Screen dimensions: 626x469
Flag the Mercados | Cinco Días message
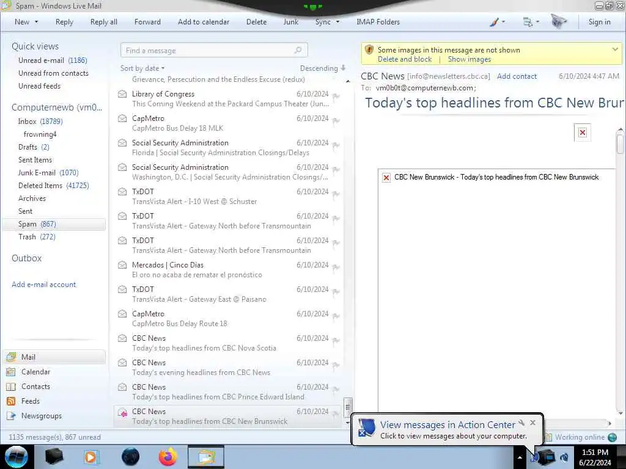[x=336, y=267]
